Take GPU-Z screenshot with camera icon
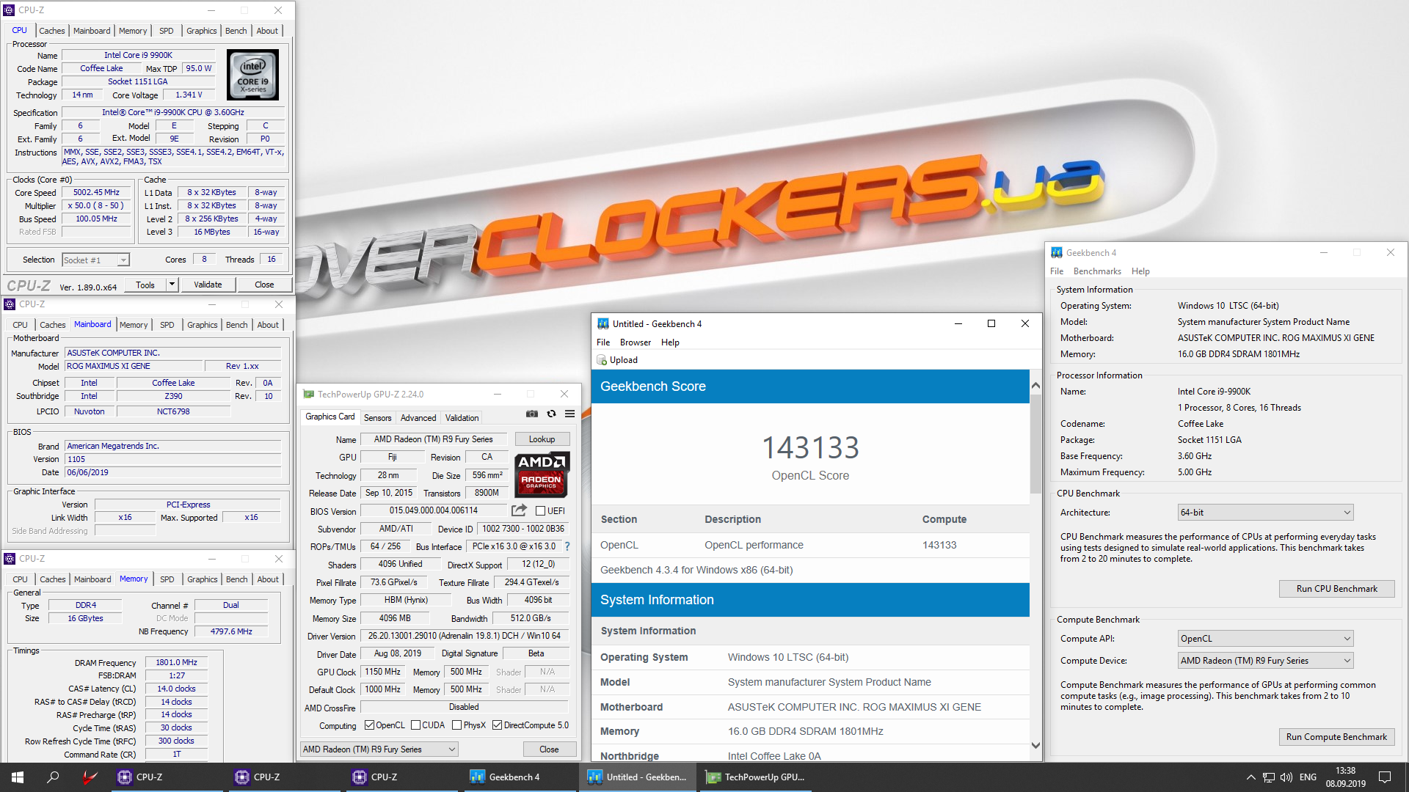This screenshot has height=792, width=1409. (532, 414)
